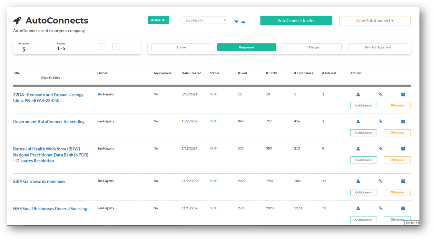Click the link icon for Z2DA Urology row
Viewport: 433px width, 239px height.
[x=380, y=95]
